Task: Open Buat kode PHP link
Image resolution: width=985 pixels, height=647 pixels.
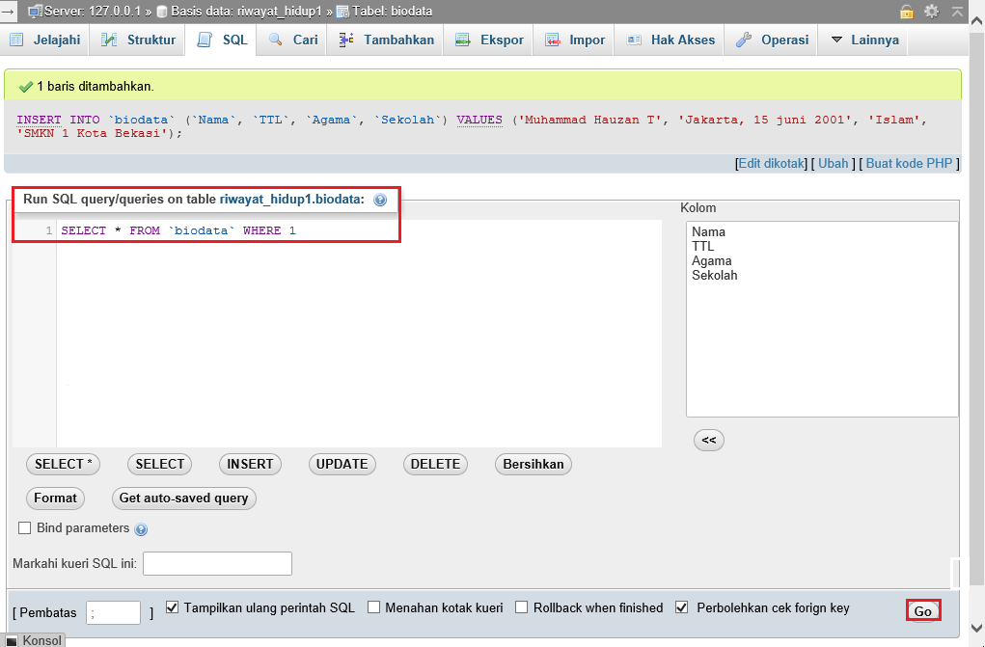Action: (x=908, y=163)
